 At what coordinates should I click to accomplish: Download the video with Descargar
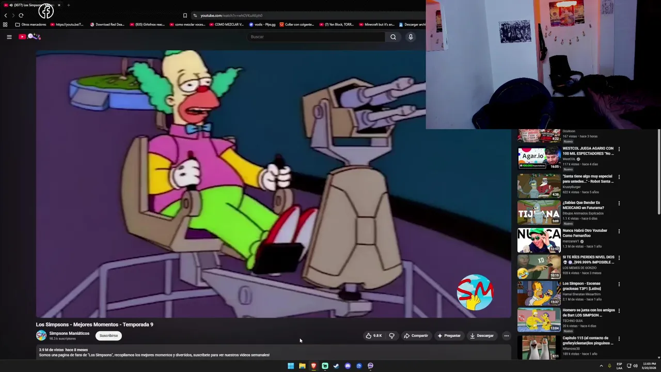tap(482, 336)
